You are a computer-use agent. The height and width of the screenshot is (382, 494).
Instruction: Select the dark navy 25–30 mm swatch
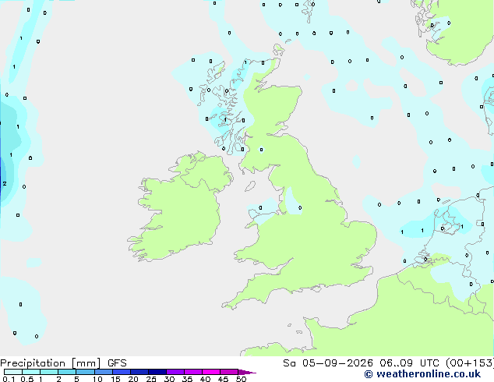[x=157, y=372]
